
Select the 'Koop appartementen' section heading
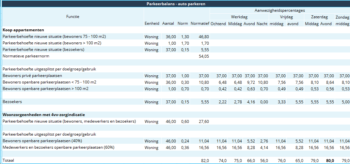[23, 30]
